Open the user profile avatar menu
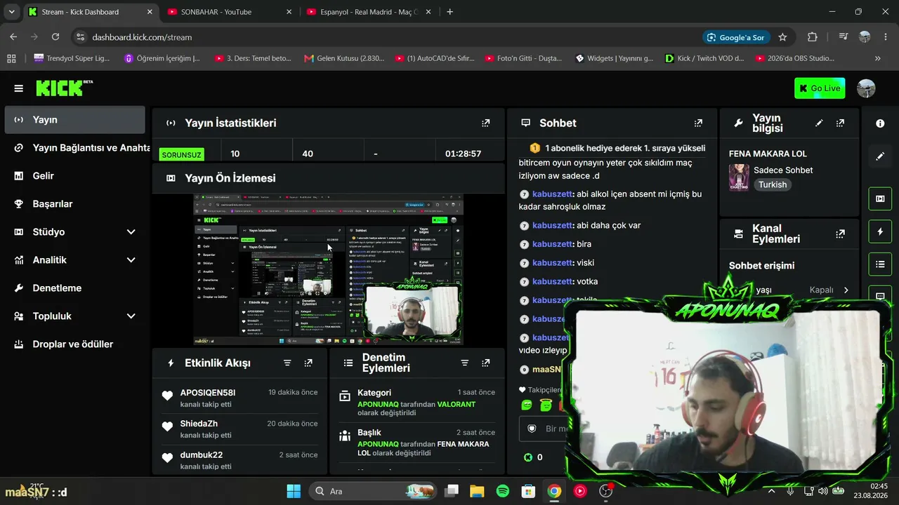 click(x=866, y=88)
